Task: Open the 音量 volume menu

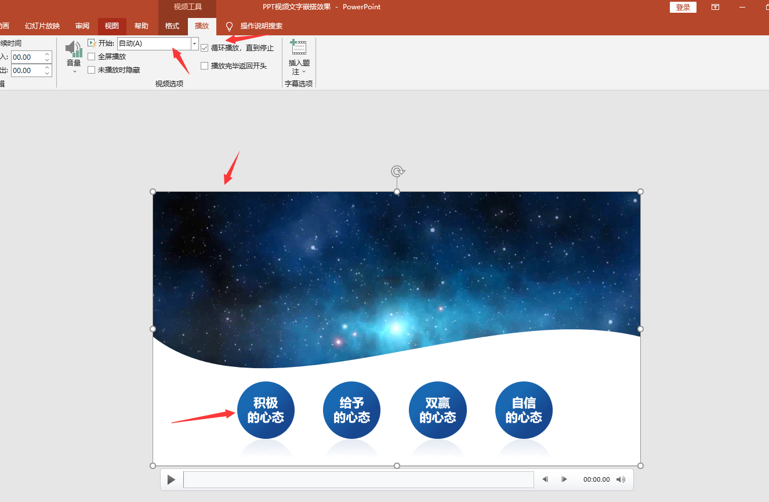Action: tap(74, 57)
